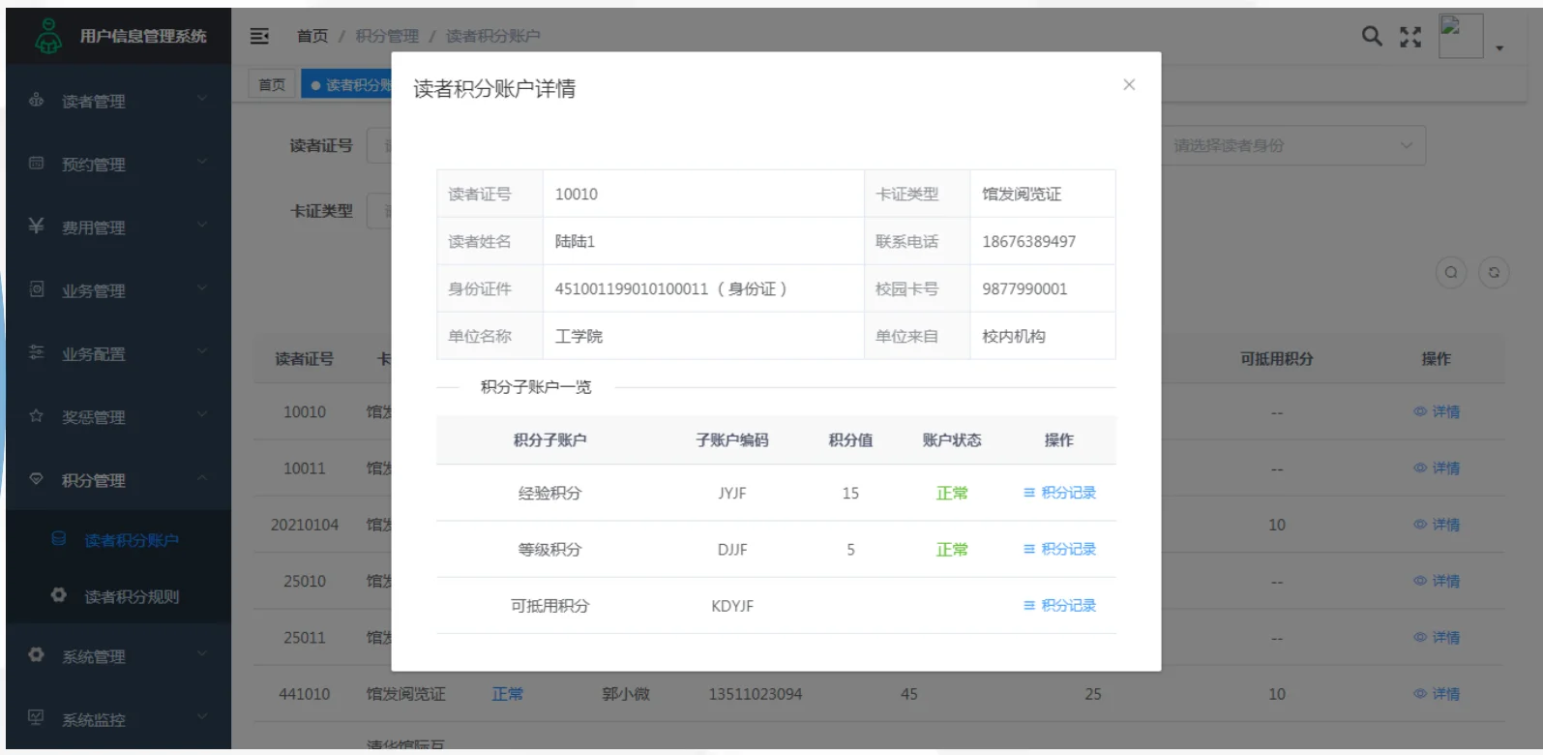Click the phone number 18676389497
The image size is (1543, 755).
1029,241
